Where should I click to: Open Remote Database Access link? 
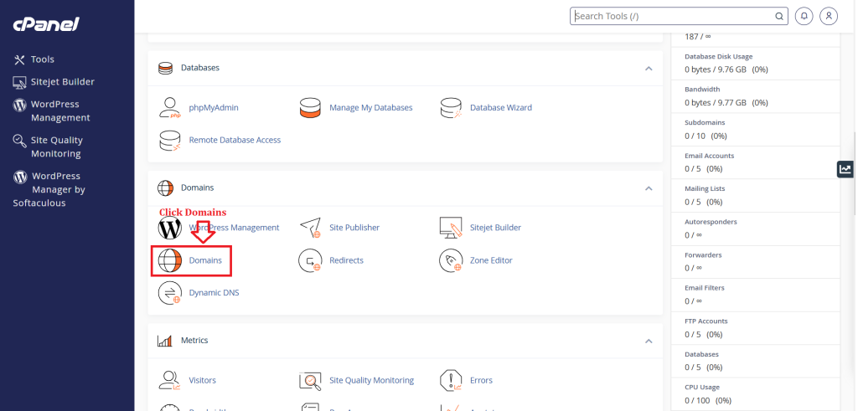[235, 140]
